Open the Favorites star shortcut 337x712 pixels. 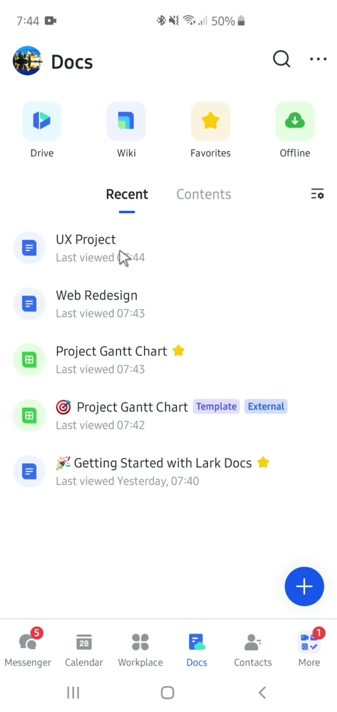(x=210, y=121)
